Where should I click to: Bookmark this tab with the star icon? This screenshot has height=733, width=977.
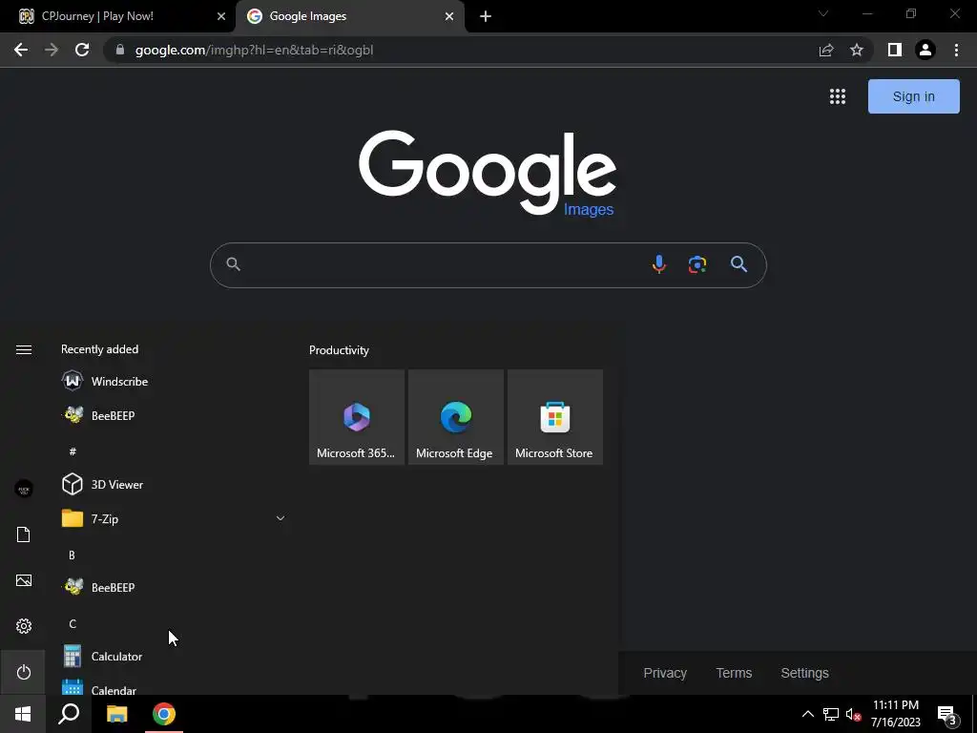coord(857,50)
